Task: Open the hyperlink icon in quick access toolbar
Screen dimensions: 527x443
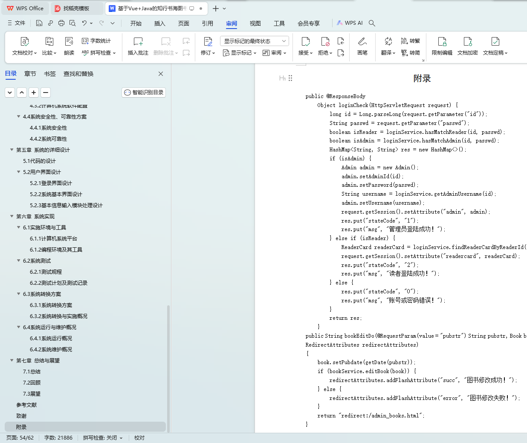Action: click(50, 23)
